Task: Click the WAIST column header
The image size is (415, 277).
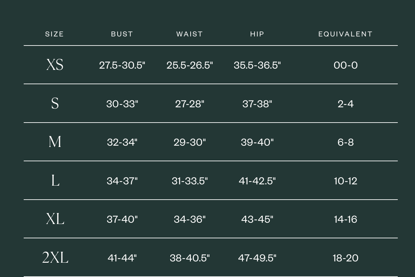Action: coord(190,34)
